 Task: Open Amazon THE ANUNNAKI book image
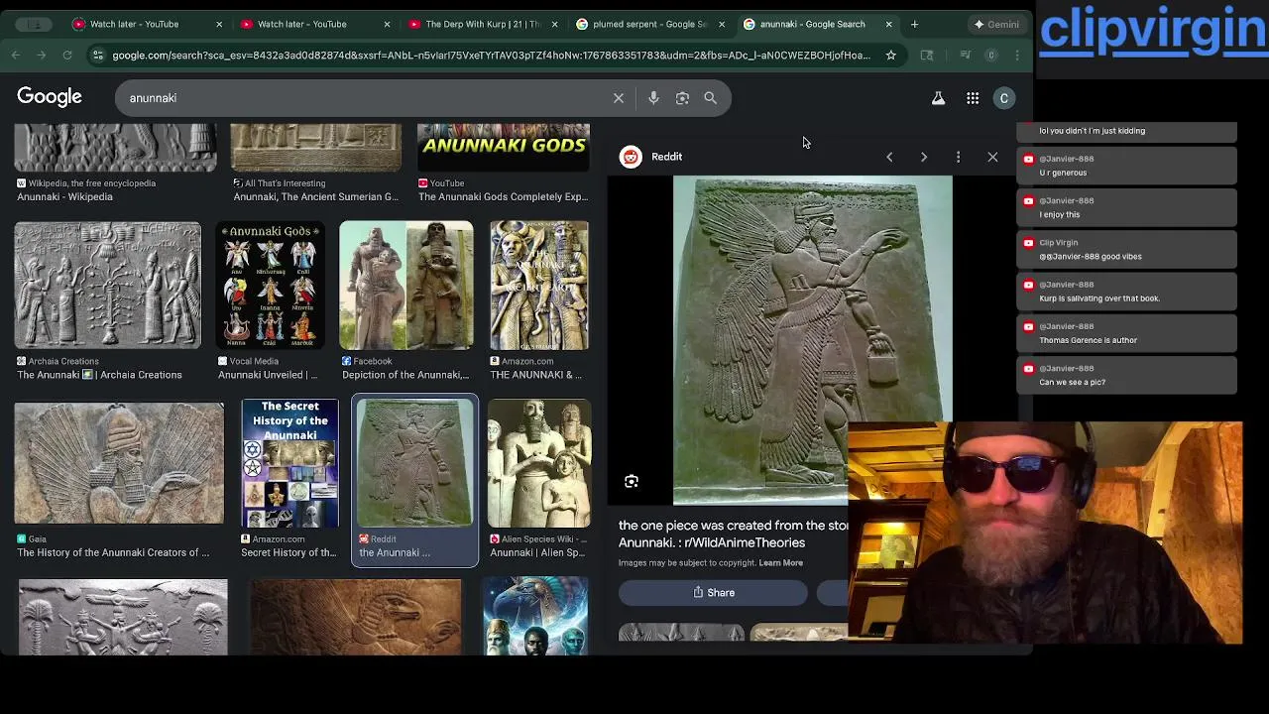[x=538, y=286]
